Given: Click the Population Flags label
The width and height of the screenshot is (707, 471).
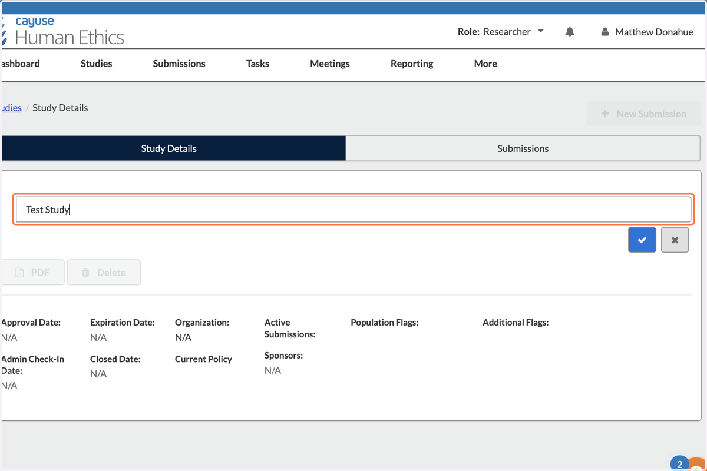Looking at the screenshot, I should 385,323.
